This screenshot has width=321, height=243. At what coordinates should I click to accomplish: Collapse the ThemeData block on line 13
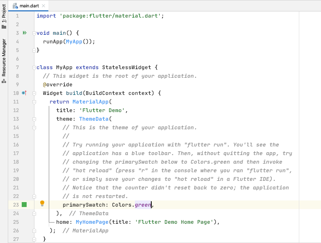[34, 119]
